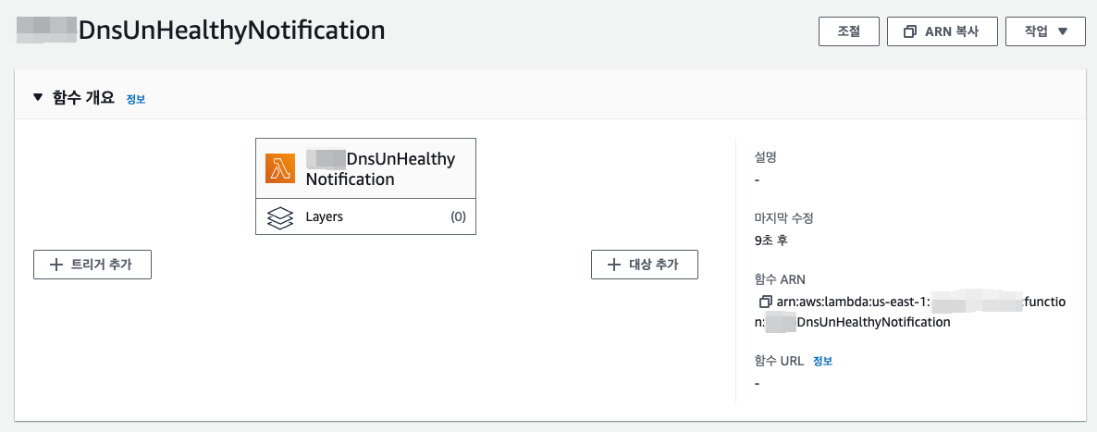The width and height of the screenshot is (1097, 432).
Task: Click the plus icon for 대상 추가
Action: point(613,265)
